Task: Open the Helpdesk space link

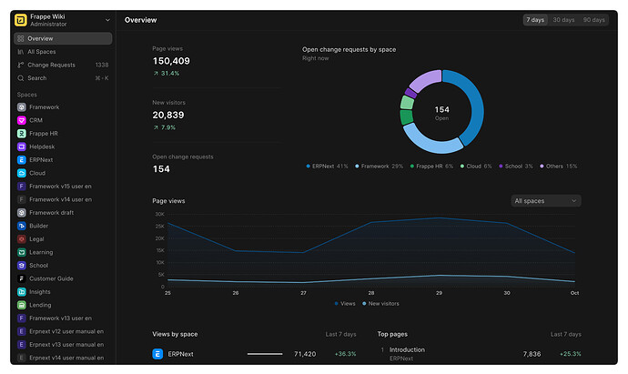Action: (42, 147)
